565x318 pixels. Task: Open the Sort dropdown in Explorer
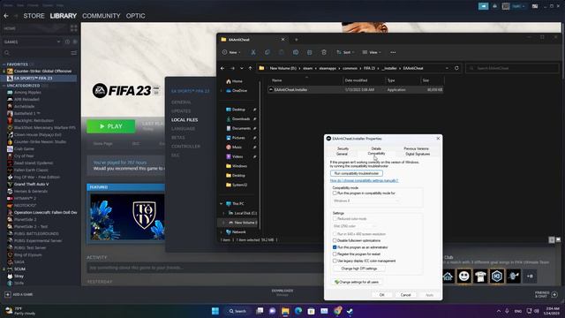tap(345, 52)
